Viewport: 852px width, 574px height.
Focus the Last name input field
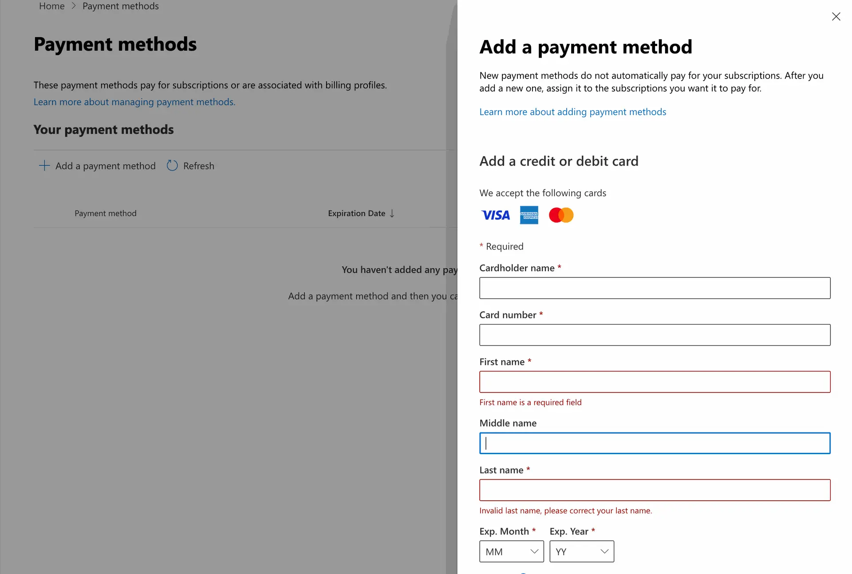pyautogui.click(x=655, y=490)
